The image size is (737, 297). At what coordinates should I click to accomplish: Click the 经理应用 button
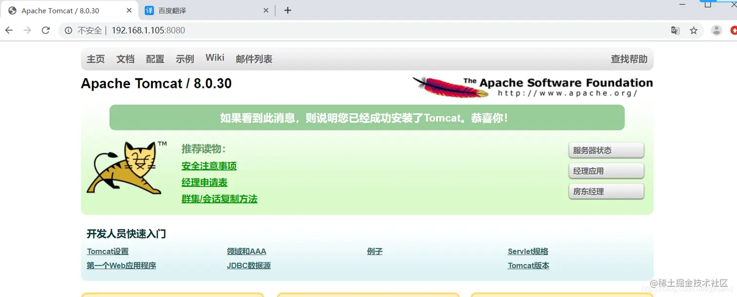606,171
